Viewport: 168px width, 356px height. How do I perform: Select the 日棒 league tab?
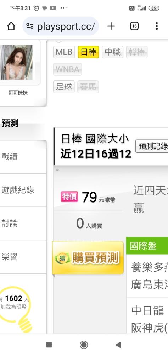tap(88, 52)
